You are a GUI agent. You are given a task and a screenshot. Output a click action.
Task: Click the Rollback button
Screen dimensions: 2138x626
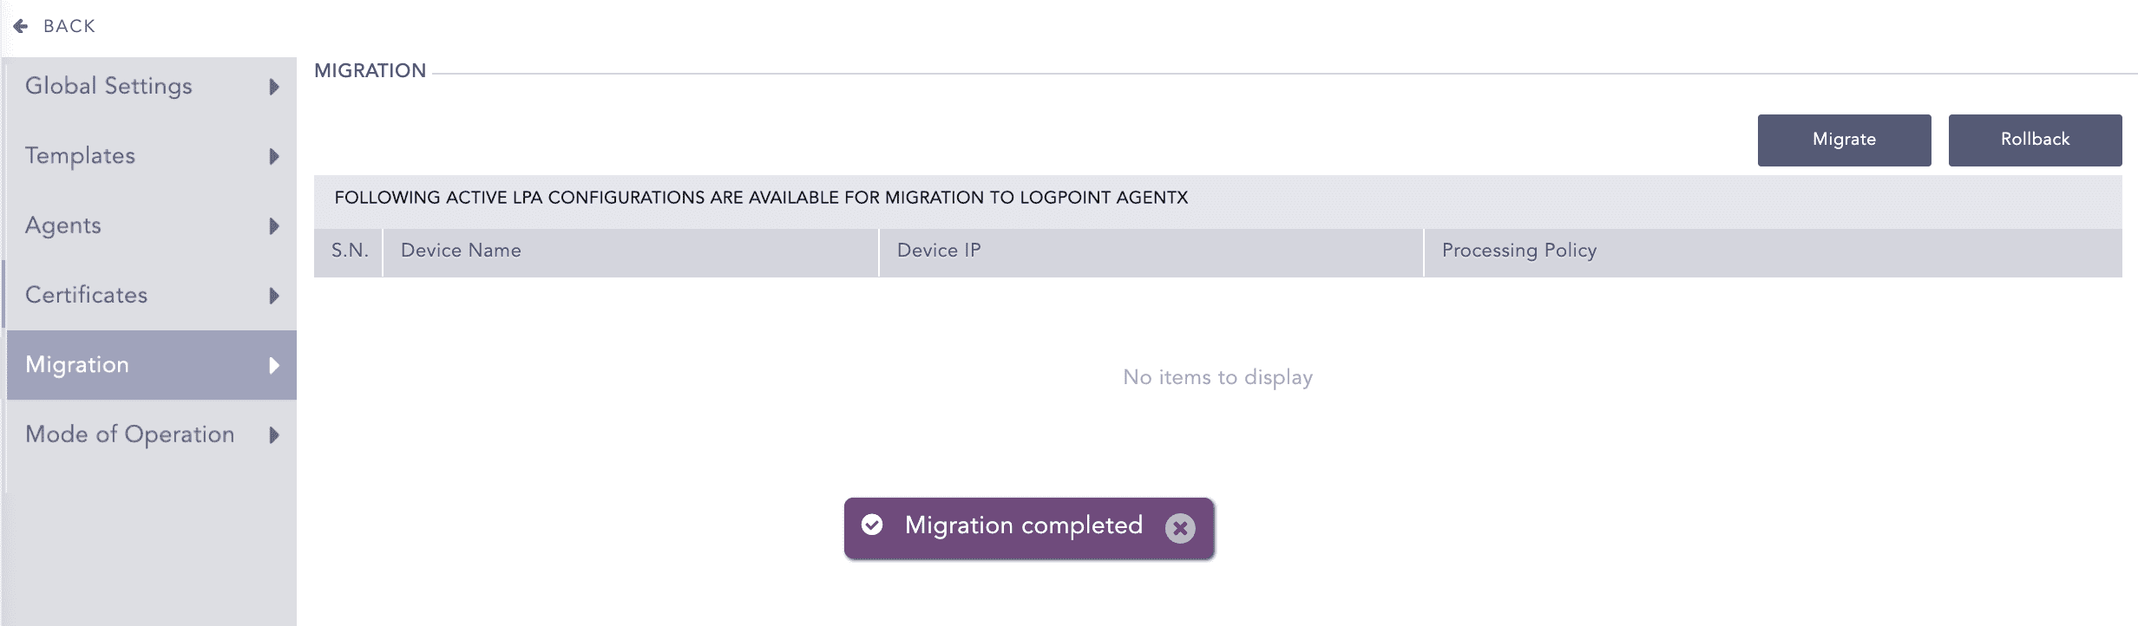tap(2035, 140)
